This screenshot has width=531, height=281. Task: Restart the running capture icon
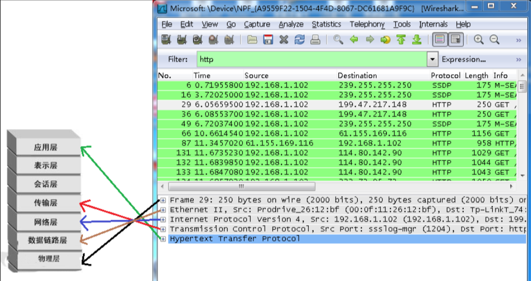click(229, 40)
